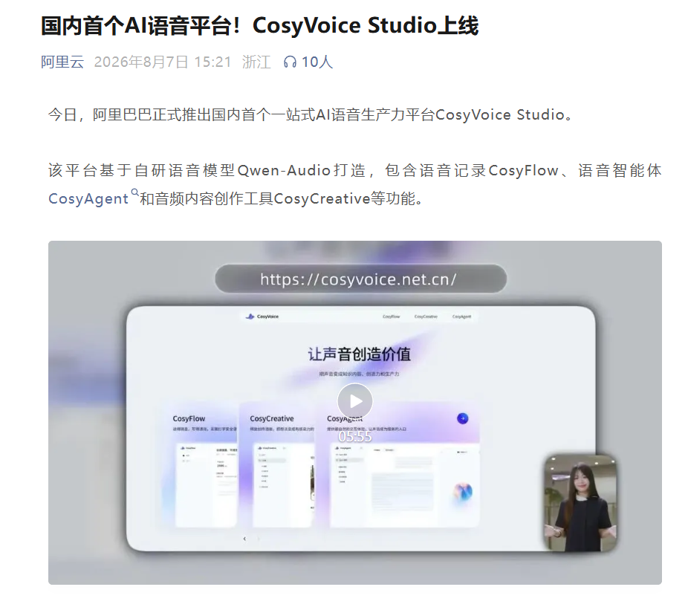The image size is (688, 610).
Task: Click the presenter picture-in-picture thumbnail
Action: click(x=580, y=503)
